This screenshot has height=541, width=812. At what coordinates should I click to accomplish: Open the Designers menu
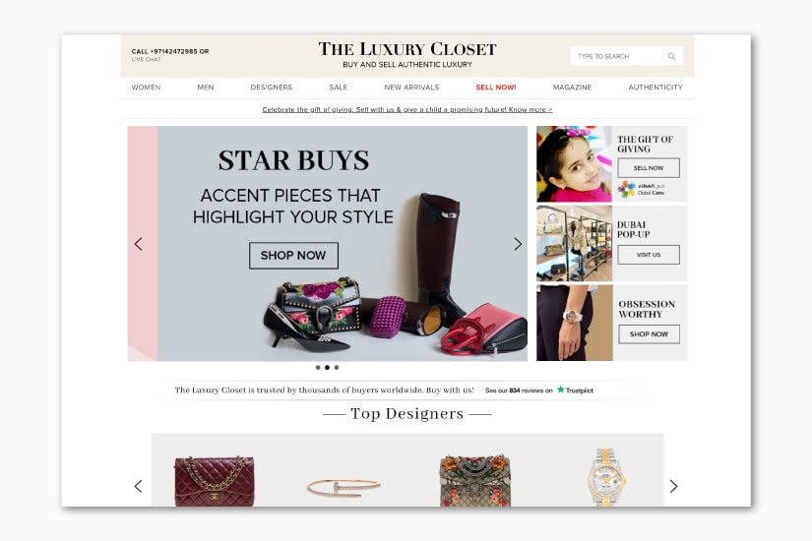272,87
